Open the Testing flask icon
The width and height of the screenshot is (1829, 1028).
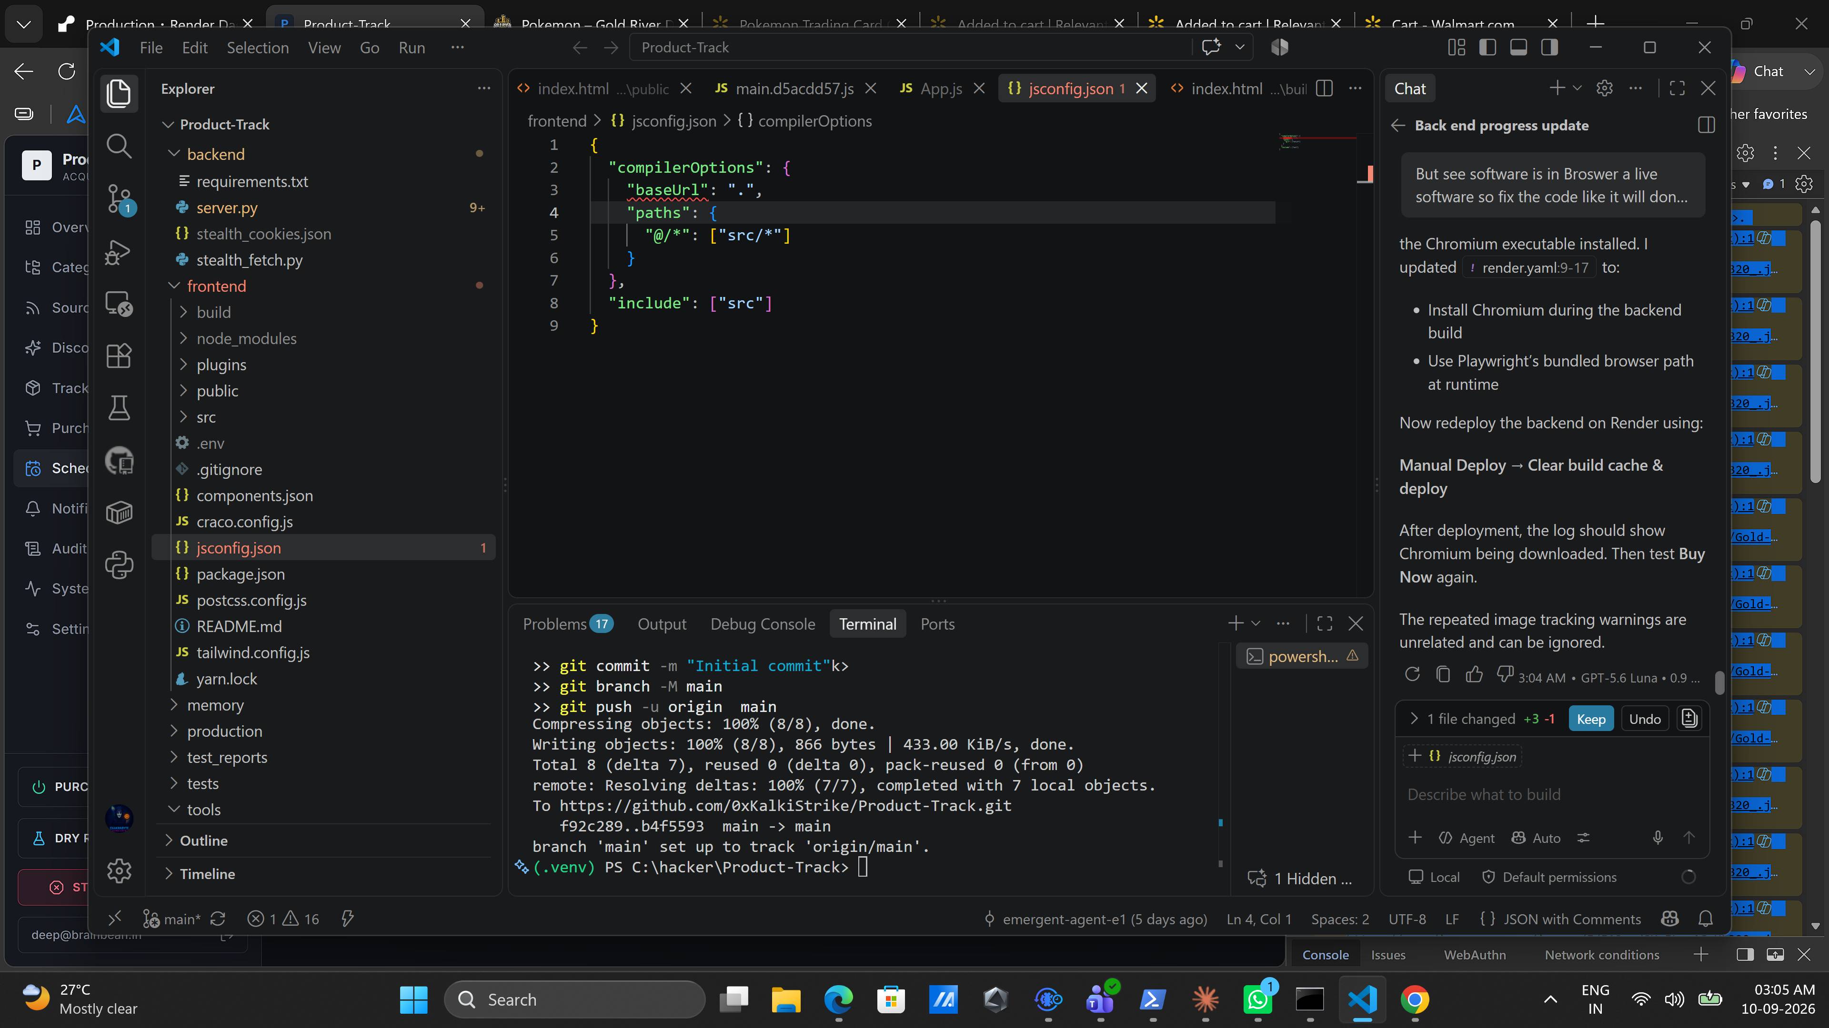[x=119, y=408]
